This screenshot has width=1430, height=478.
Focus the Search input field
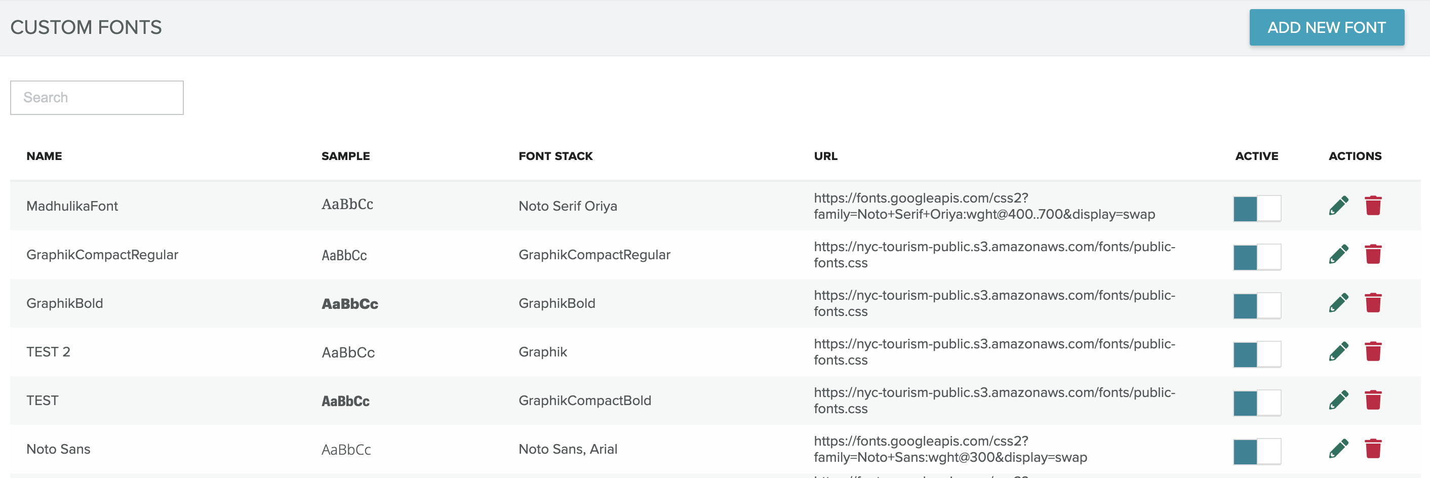97,98
